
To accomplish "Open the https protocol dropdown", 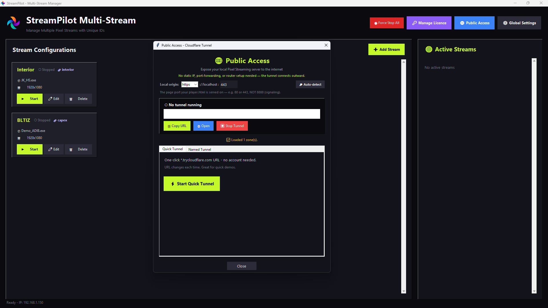I will (190, 84).
